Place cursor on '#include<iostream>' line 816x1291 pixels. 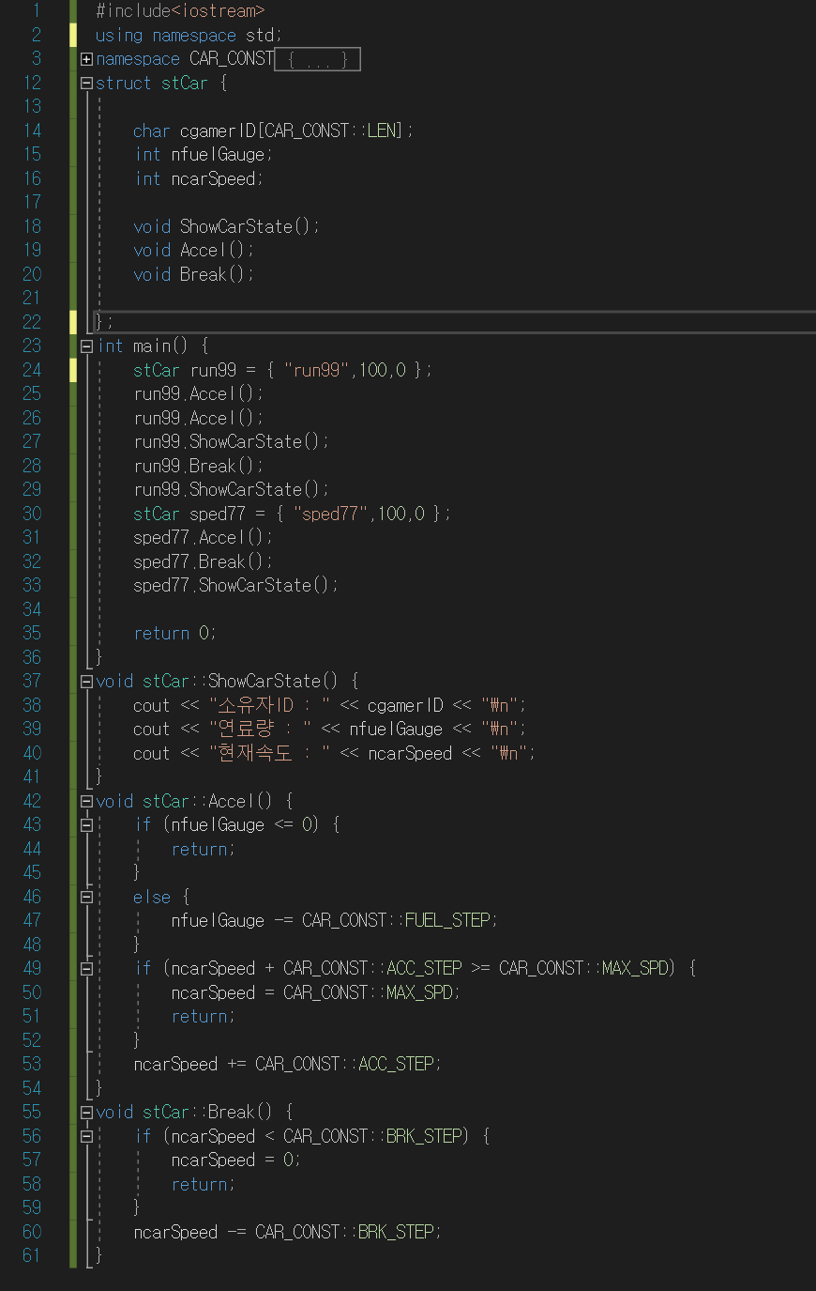coord(180,11)
